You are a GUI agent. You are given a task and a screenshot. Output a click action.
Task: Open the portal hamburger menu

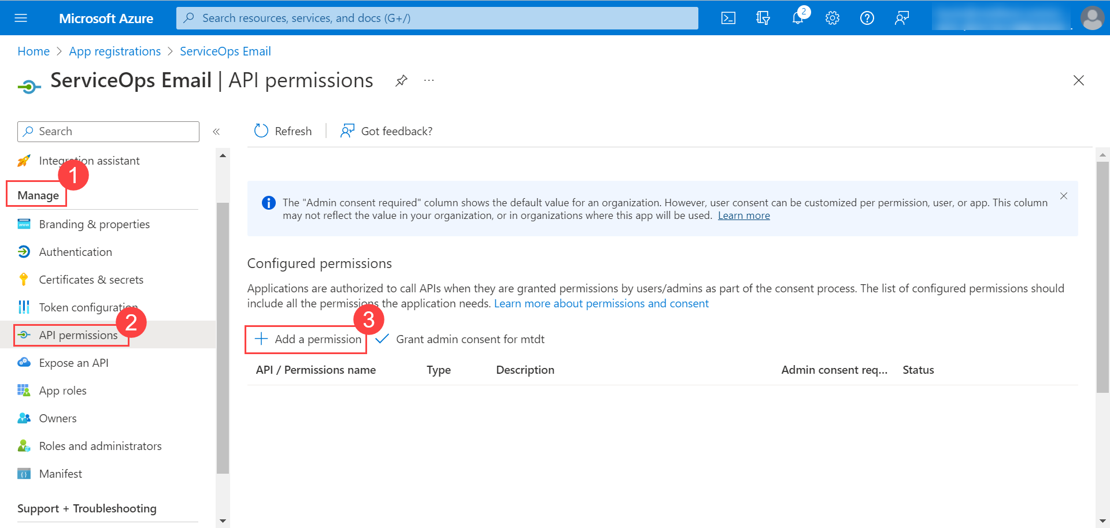[x=21, y=18]
